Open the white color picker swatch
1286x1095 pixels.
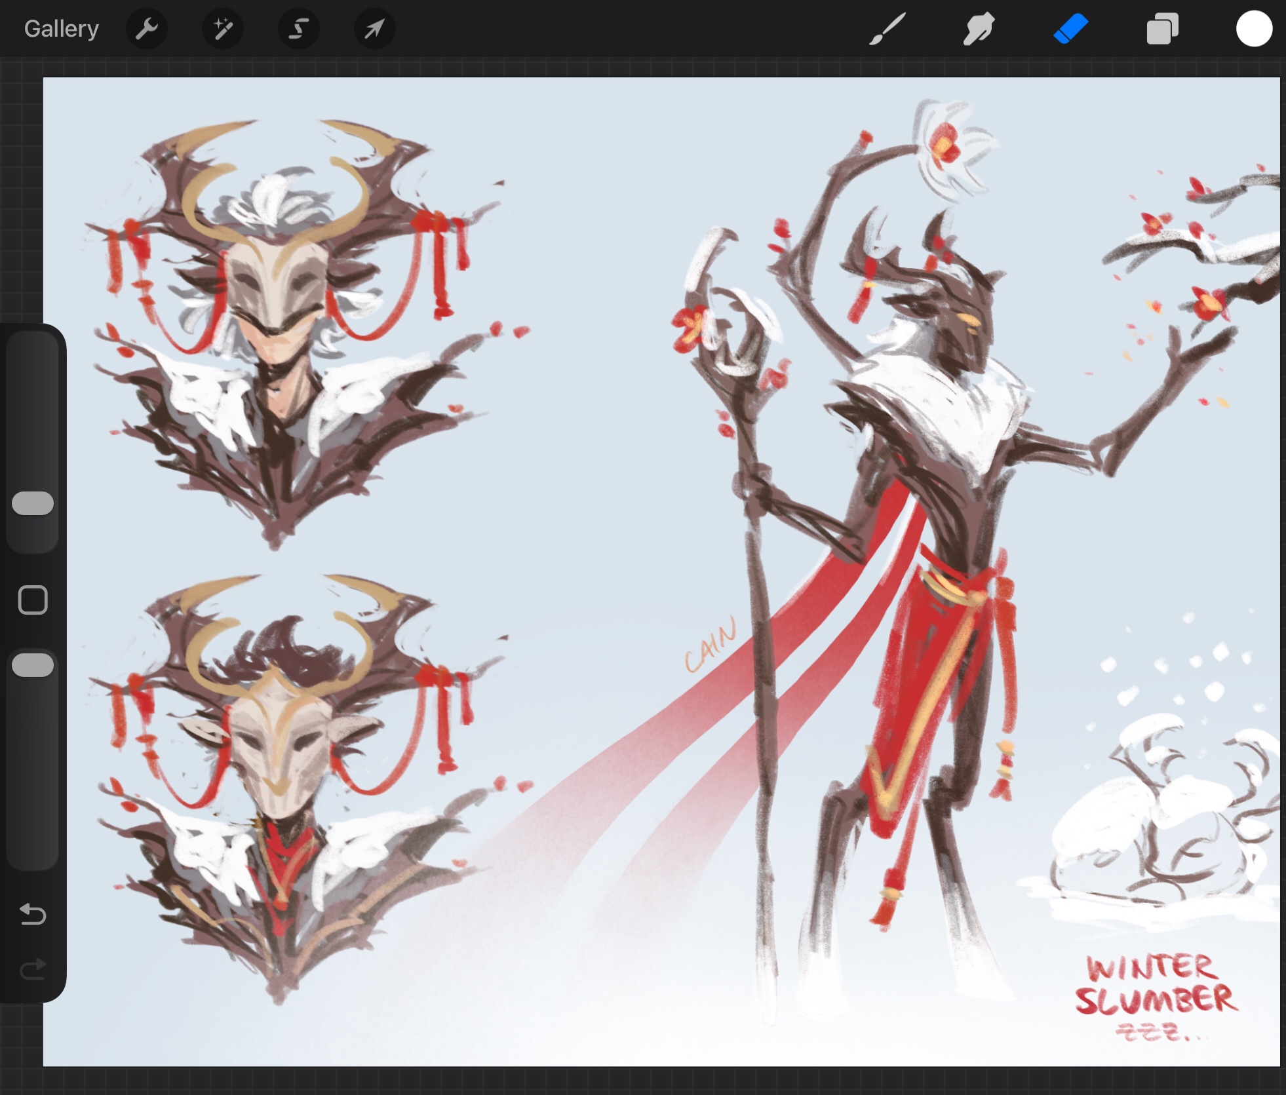coord(1254,29)
